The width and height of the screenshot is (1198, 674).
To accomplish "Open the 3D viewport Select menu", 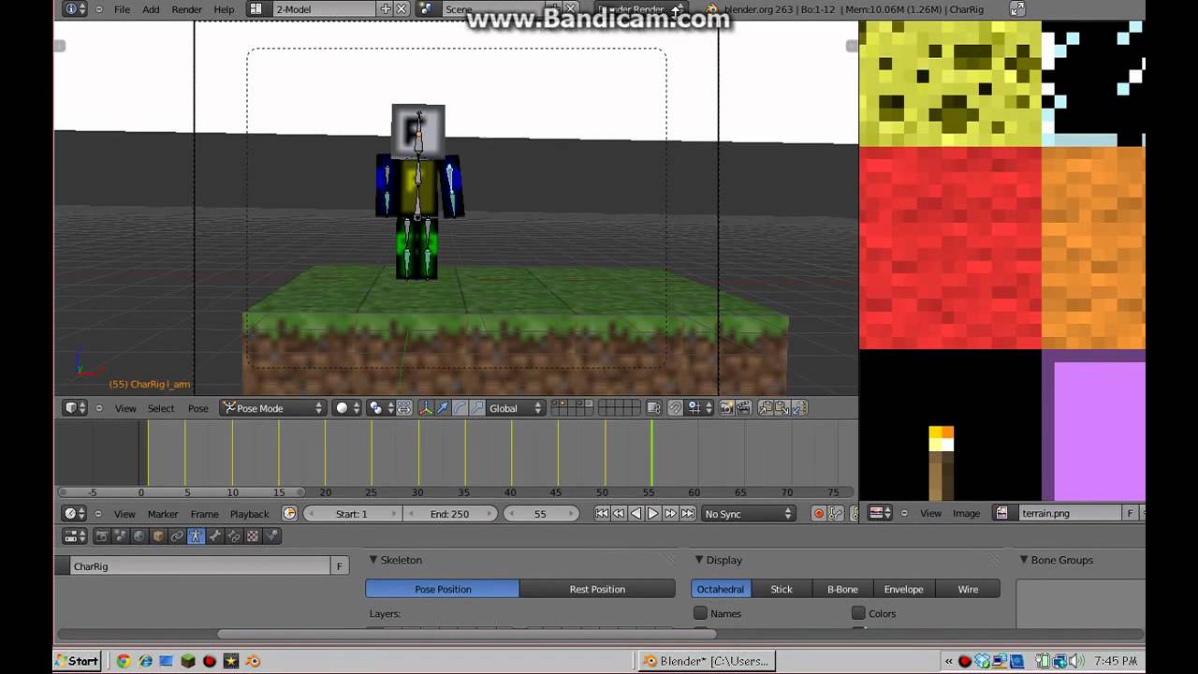I will (x=161, y=408).
